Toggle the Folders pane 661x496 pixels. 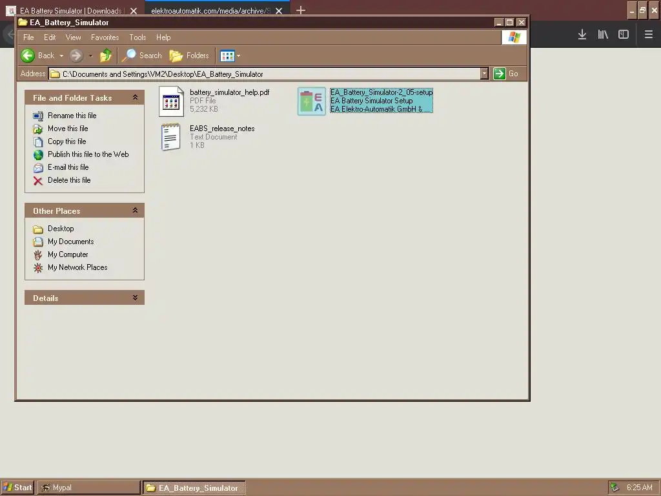coord(189,56)
